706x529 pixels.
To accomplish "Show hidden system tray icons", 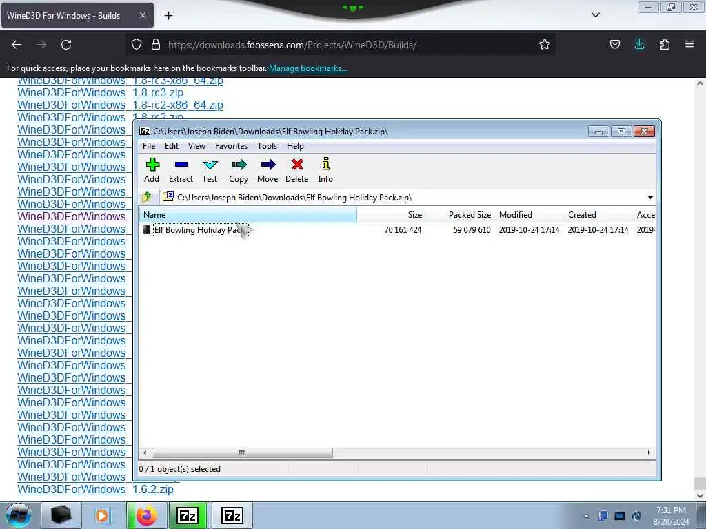I will coord(586,517).
